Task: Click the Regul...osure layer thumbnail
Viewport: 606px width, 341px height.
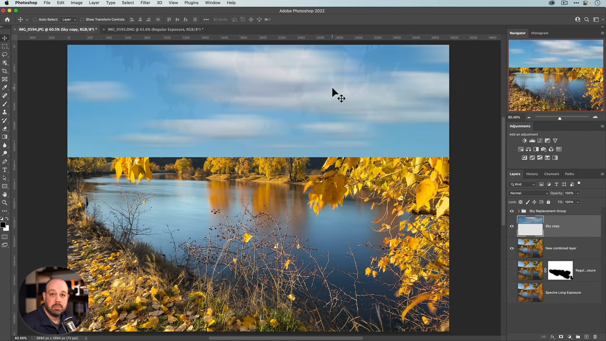Action: (x=530, y=270)
